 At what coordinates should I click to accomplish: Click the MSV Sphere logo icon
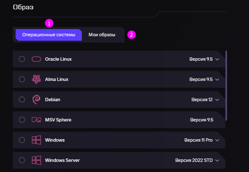[x=36, y=120]
